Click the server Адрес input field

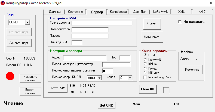(x=85, y=58)
